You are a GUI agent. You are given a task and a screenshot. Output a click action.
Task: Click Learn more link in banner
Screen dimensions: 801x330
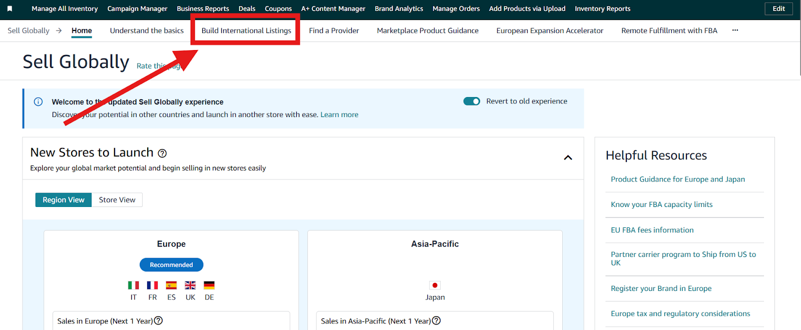[x=339, y=114]
